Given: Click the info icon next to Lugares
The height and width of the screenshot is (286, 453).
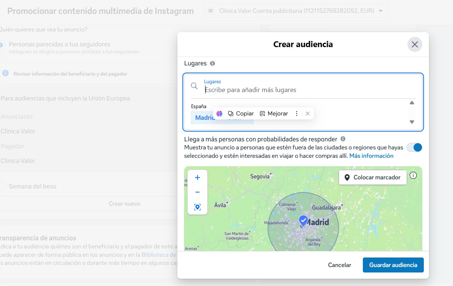Looking at the screenshot, I should click(x=212, y=63).
